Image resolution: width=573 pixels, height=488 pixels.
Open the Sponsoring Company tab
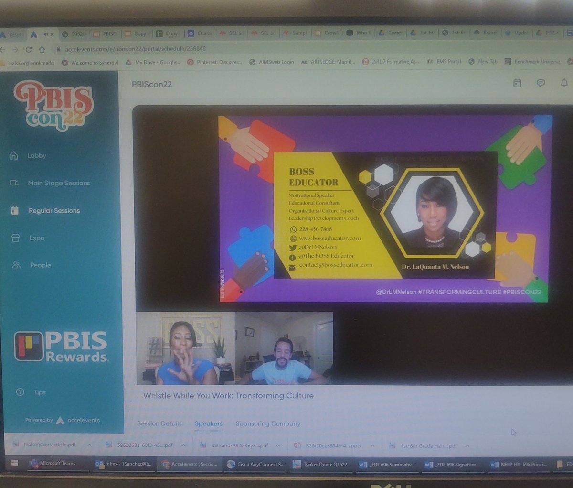(268, 423)
